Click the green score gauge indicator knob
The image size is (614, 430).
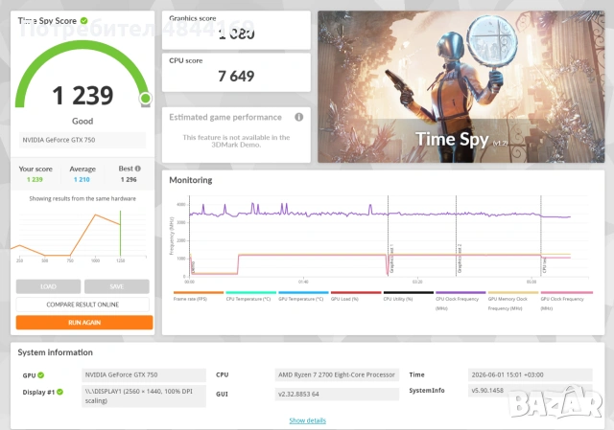(145, 98)
